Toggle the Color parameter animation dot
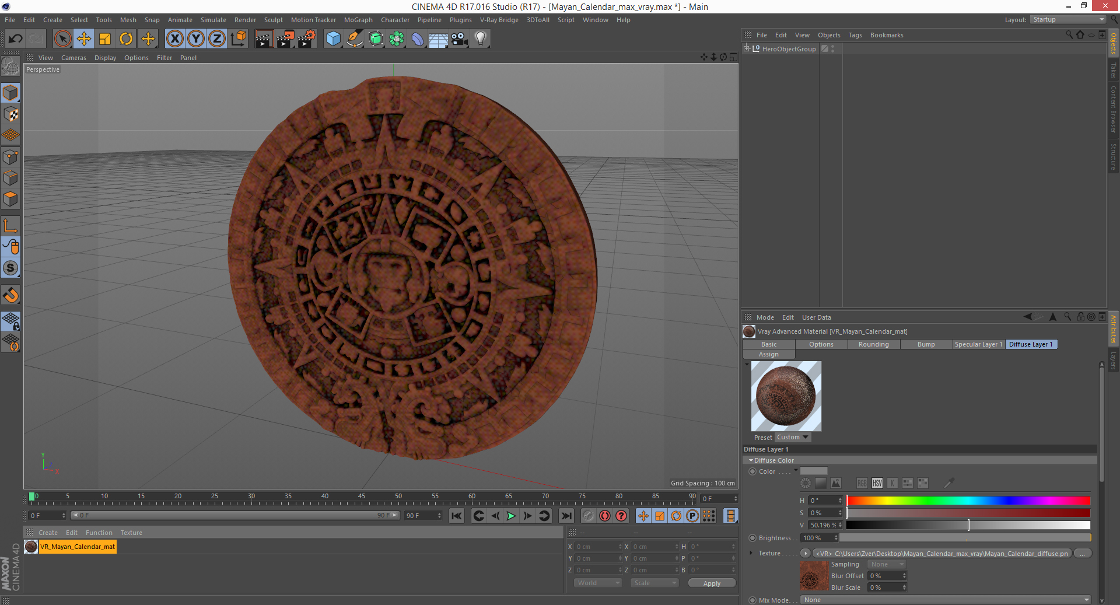 (x=752, y=471)
